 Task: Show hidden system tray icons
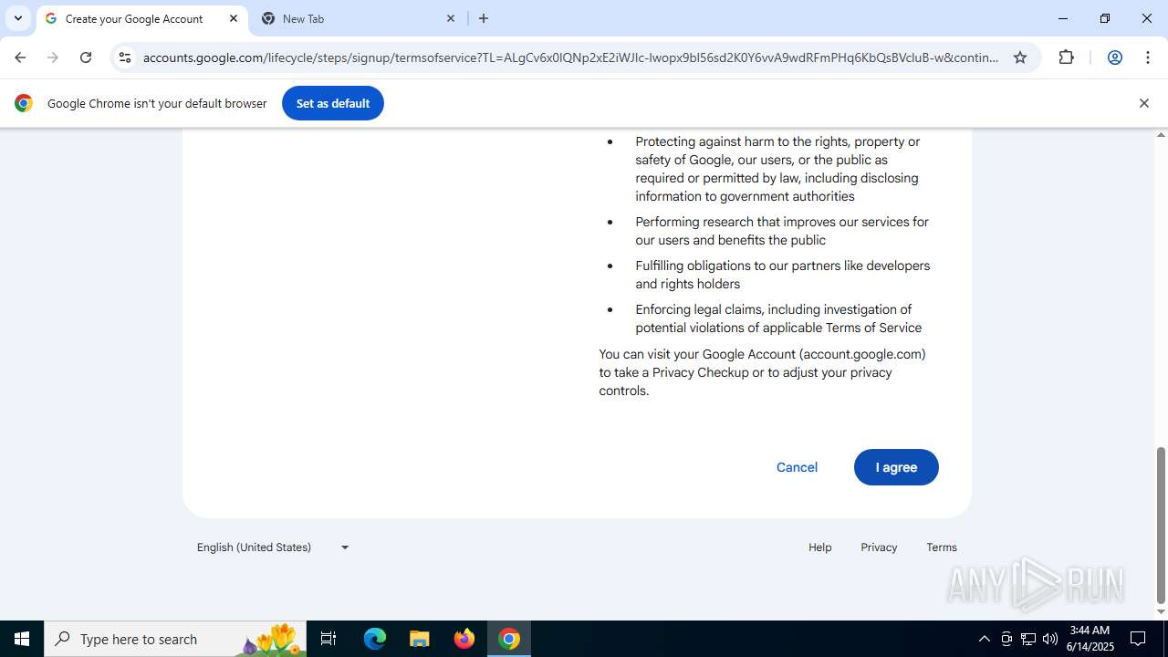984,639
